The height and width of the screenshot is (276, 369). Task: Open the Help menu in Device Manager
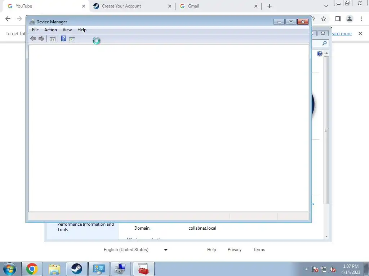(x=82, y=30)
